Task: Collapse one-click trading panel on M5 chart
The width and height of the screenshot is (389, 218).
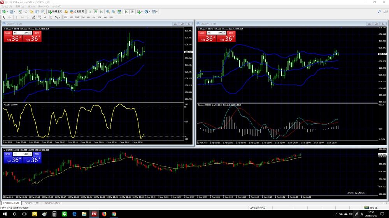Action: pyautogui.click(x=198, y=29)
